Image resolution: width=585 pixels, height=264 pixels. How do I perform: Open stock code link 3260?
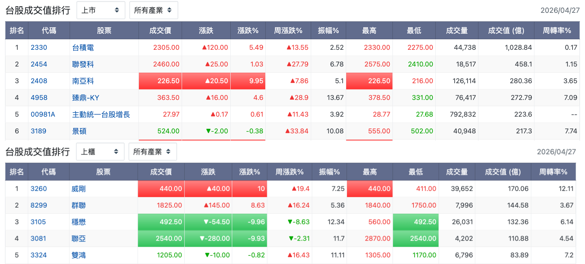tap(39, 189)
